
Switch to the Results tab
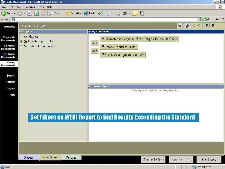[29, 157]
